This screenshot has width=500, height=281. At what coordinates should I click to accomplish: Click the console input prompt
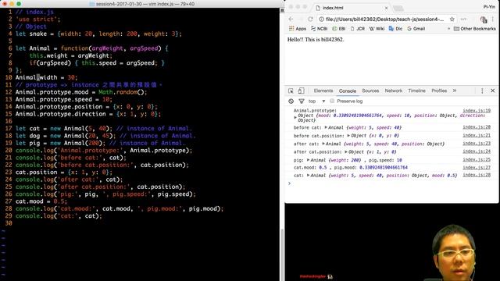point(392,183)
